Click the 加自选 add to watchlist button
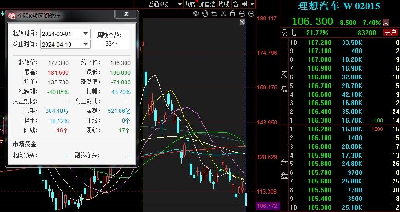This screenshot has width=400, height=212. pos(207,4)
